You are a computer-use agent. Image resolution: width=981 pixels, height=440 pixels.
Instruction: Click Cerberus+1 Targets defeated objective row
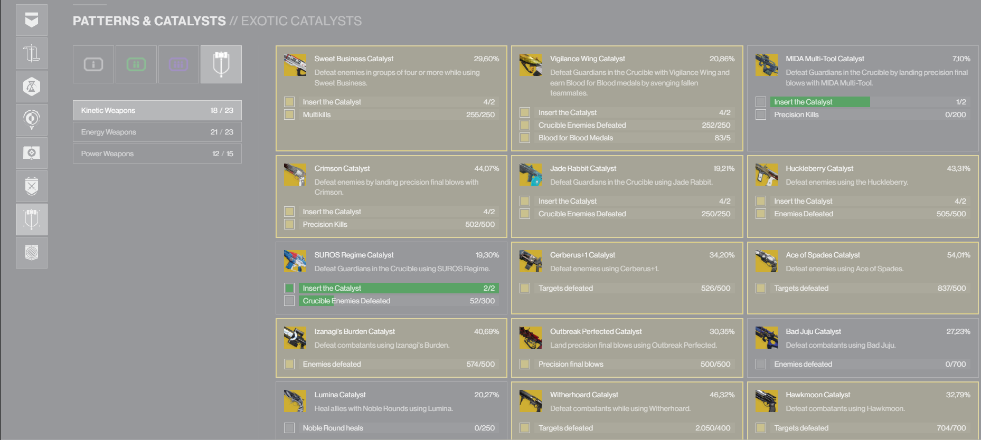pyautogui.click(x=635, y=288)
